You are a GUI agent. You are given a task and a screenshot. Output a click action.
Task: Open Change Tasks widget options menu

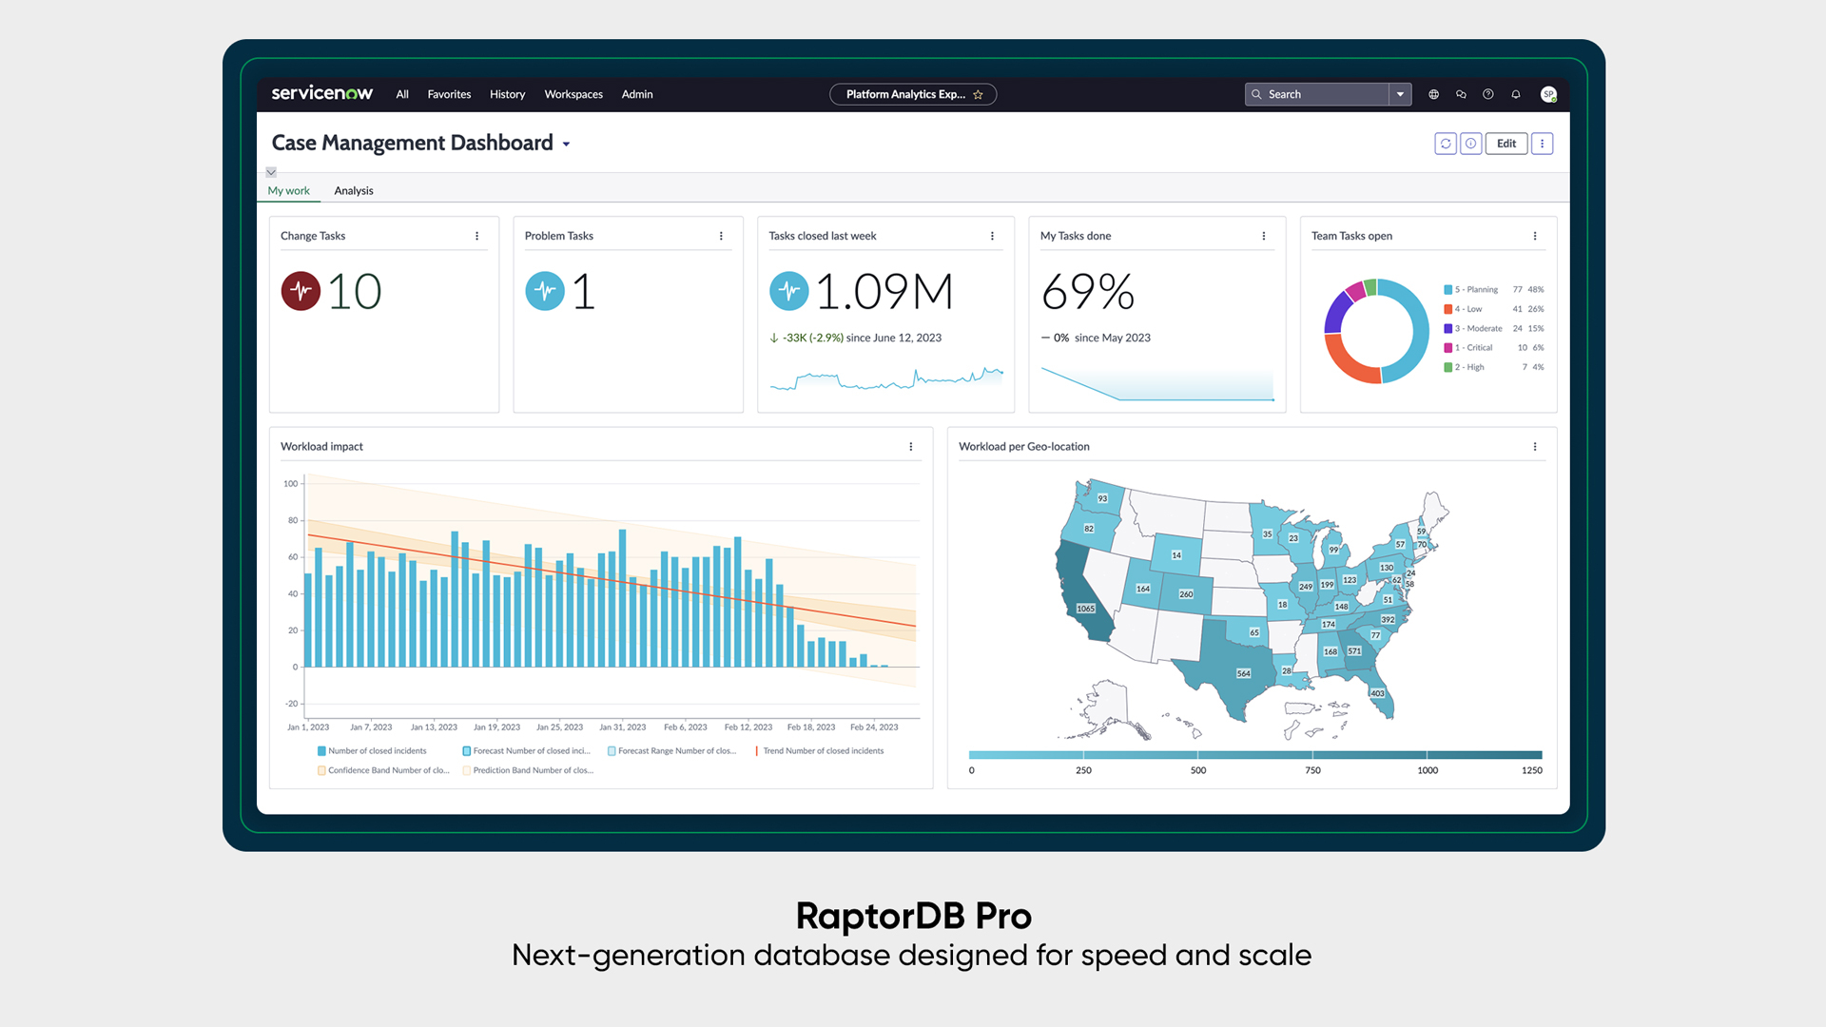[x=477, y=236]
